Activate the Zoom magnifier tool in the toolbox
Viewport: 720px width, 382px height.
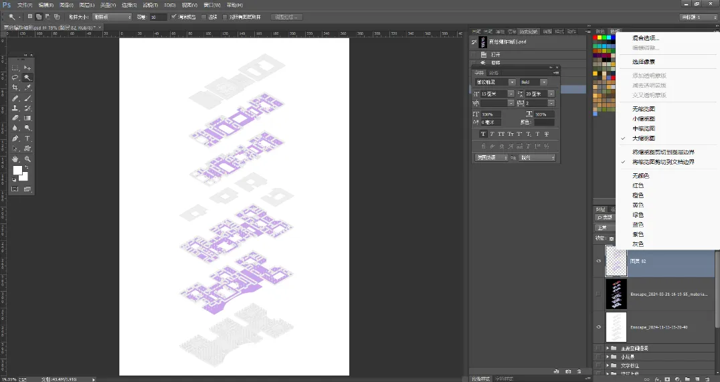coord(27,159)
